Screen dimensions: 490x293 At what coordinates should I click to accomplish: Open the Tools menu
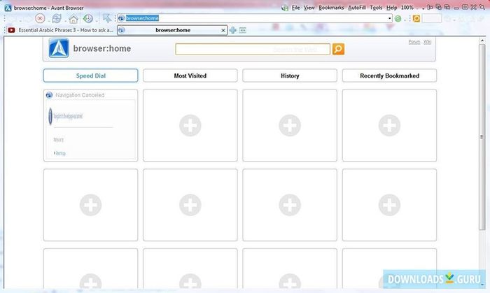376,8
